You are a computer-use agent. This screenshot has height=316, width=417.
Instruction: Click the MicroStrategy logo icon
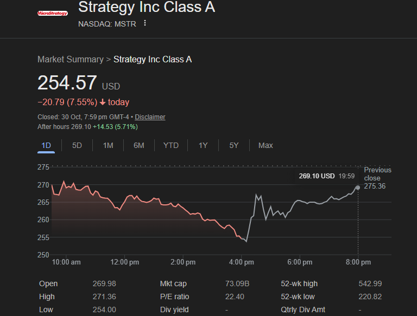(52, 12)
